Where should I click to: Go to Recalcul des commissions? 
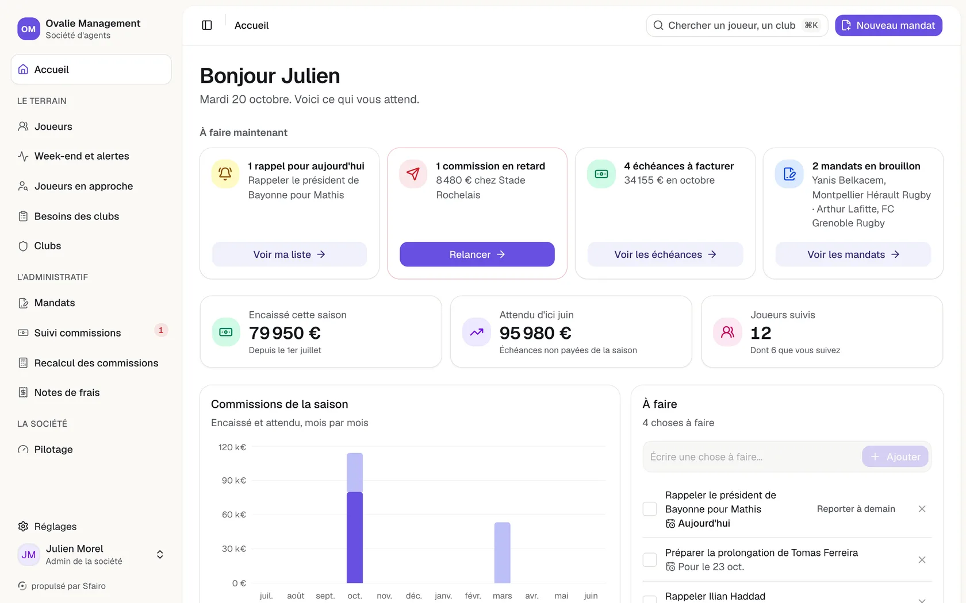(x=91, y=363)
